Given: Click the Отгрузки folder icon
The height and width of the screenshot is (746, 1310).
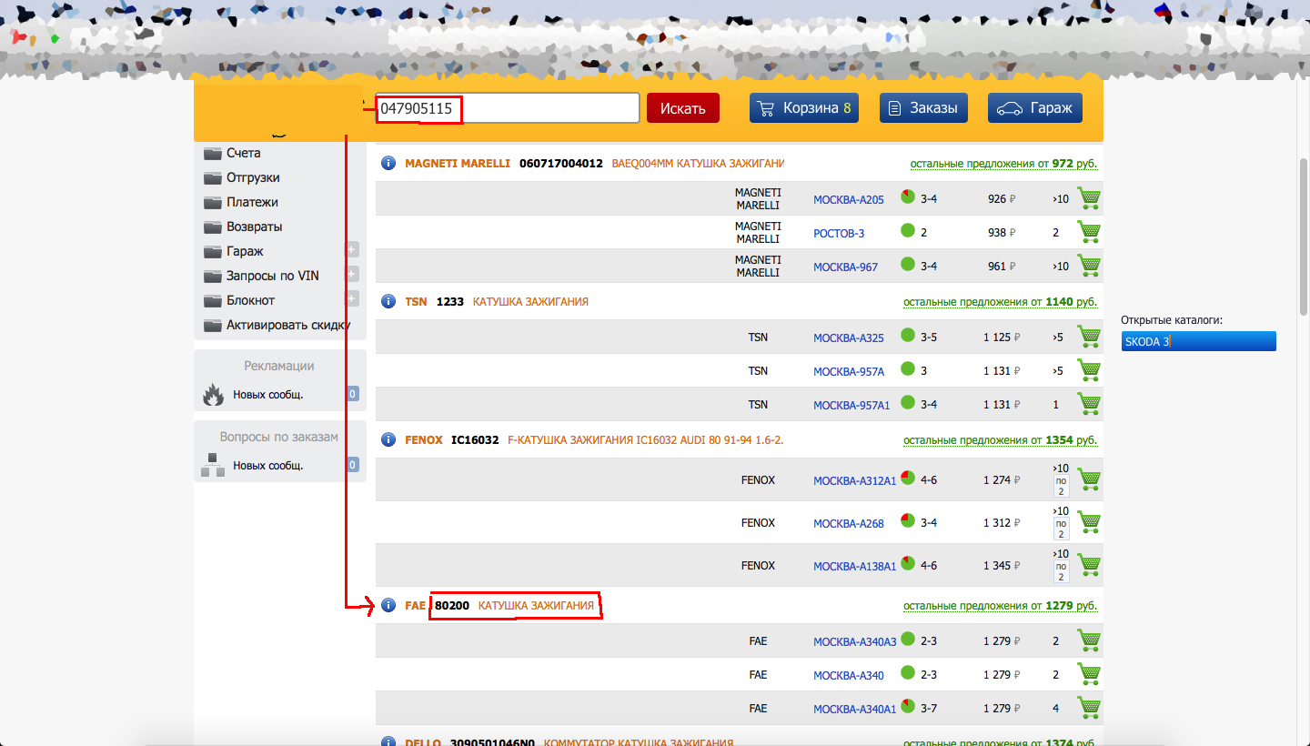Looking at the screenshot, I should (x=213, y=177).
